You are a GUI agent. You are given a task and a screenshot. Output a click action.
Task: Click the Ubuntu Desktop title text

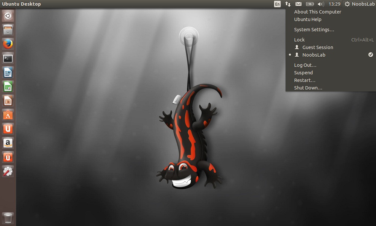21,4
